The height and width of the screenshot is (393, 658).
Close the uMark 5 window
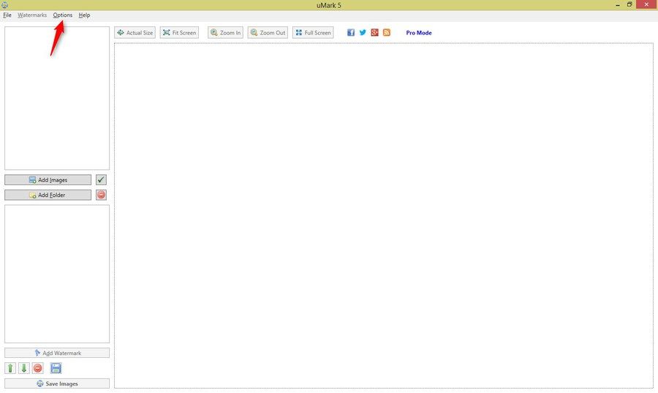click(x=646, y=4)
